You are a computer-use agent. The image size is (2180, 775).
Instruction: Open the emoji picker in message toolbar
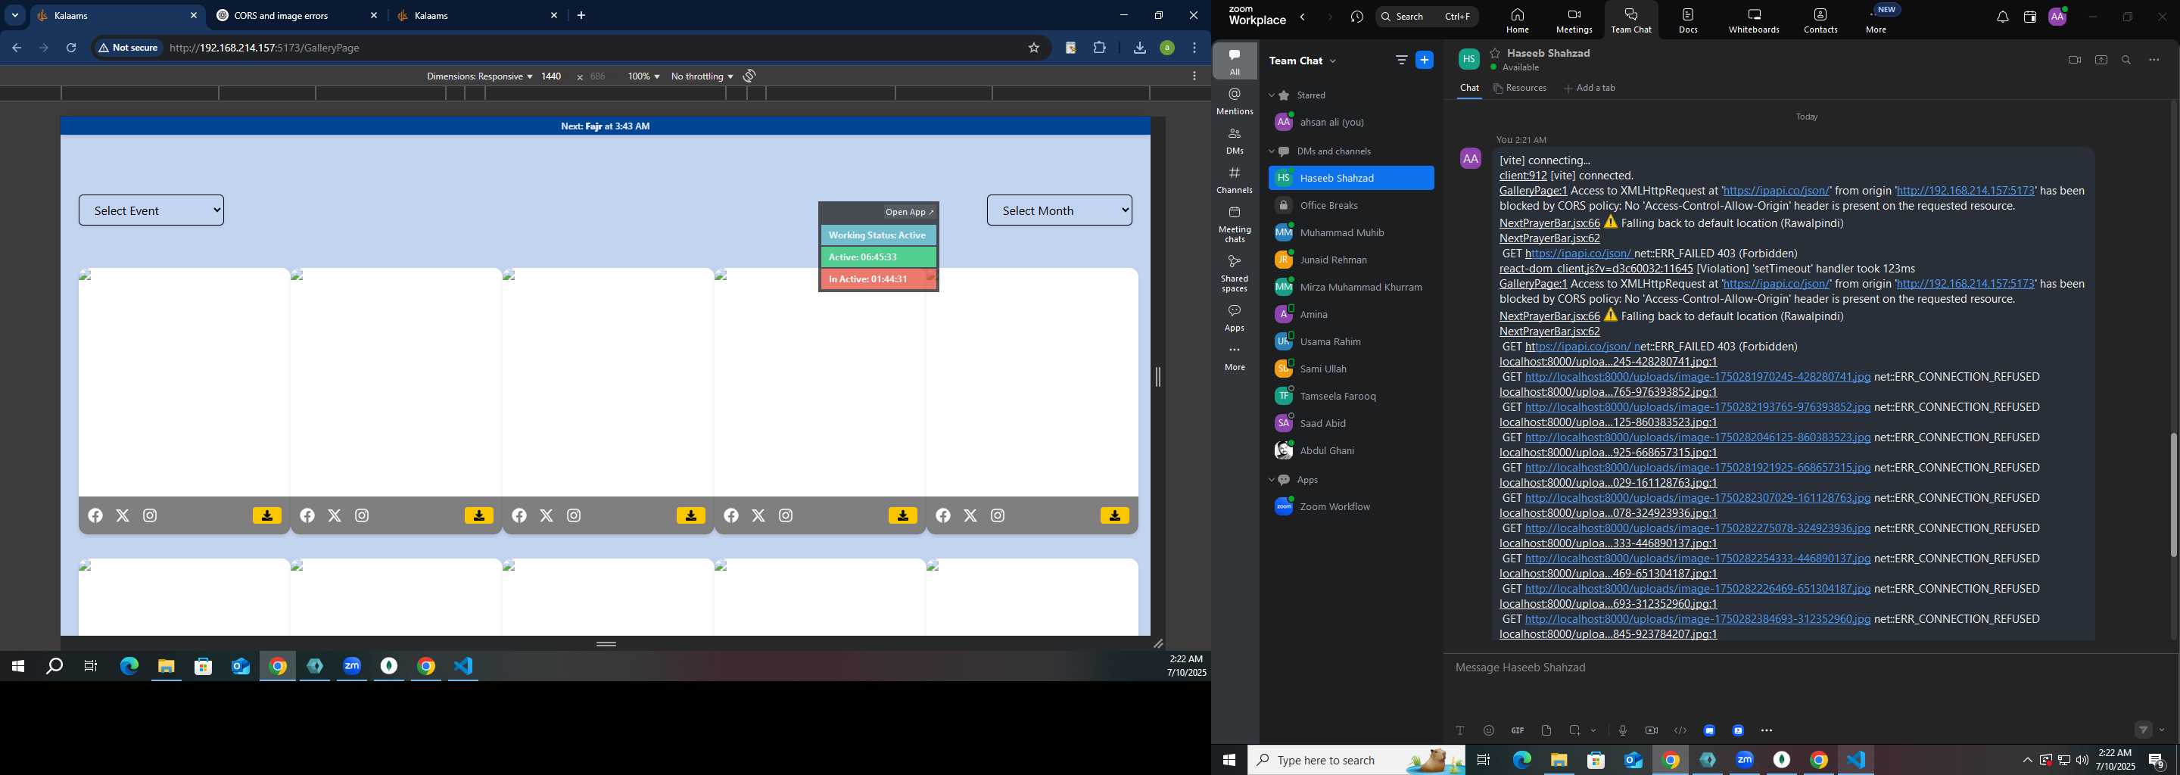click(1489, 730)
